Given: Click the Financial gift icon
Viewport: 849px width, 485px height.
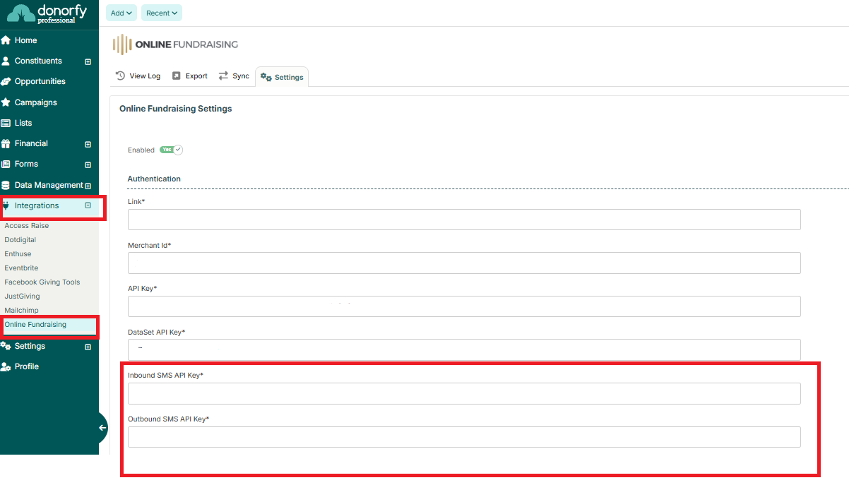Looking at the screenshot, I should [6, 143].
